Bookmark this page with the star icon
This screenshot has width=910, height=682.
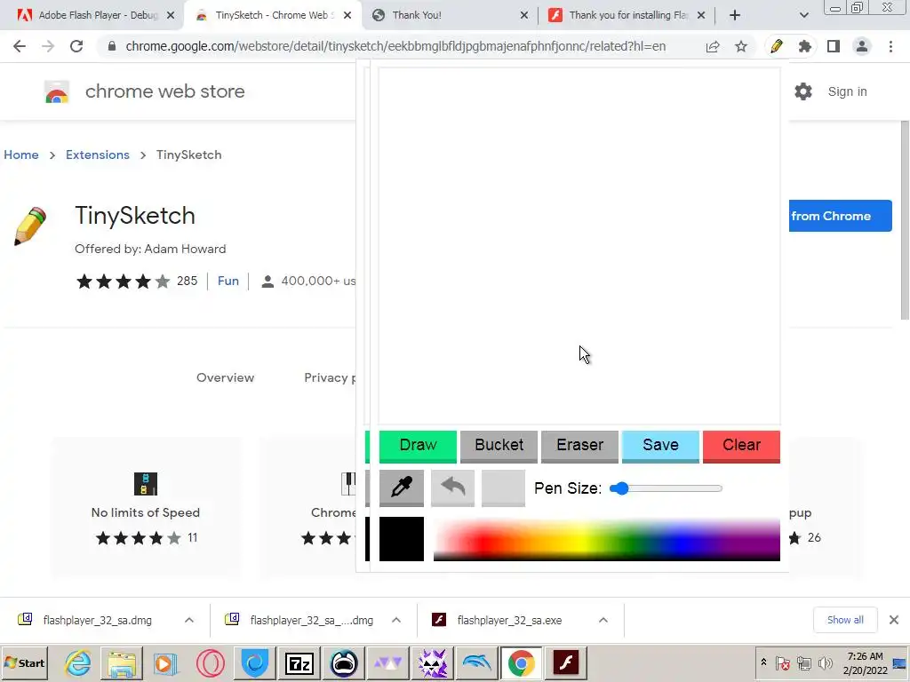[x=741, y=46]
